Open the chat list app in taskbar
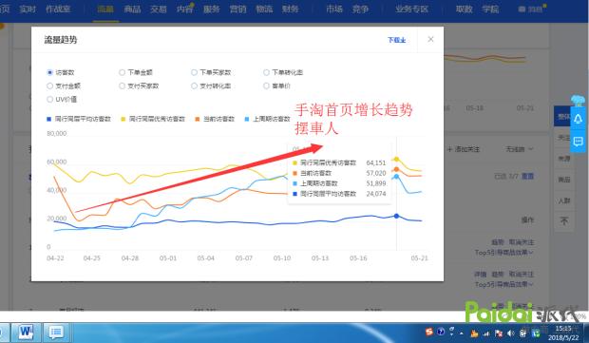The height and width of the screenshot is (343, 589). coord(56,333)
